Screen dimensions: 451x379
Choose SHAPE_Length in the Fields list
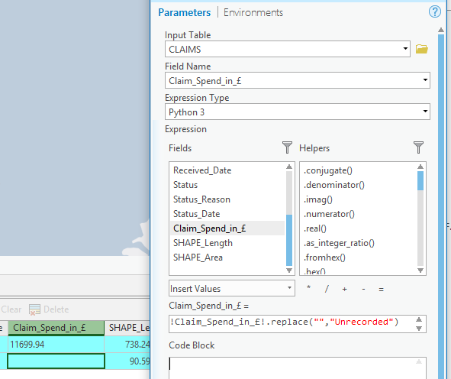[x=203, y=243]
